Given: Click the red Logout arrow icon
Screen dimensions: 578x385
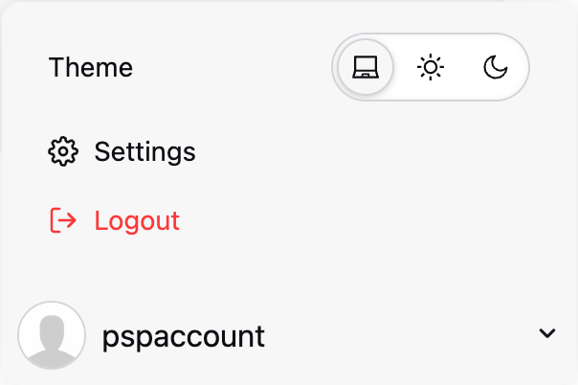Looking at the screenshot, I should 63,220.
